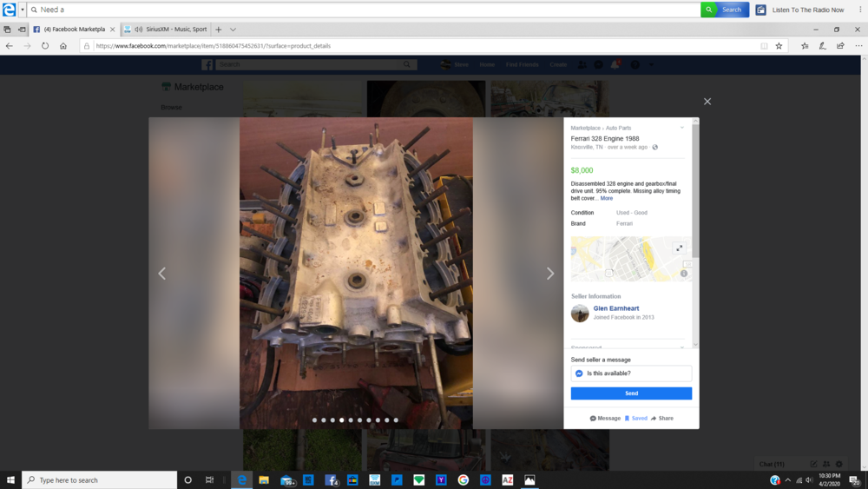Image resolution: width=868 pixels, height=489 pixels.
Task: Expand description with More link
Action: [606, 199]
